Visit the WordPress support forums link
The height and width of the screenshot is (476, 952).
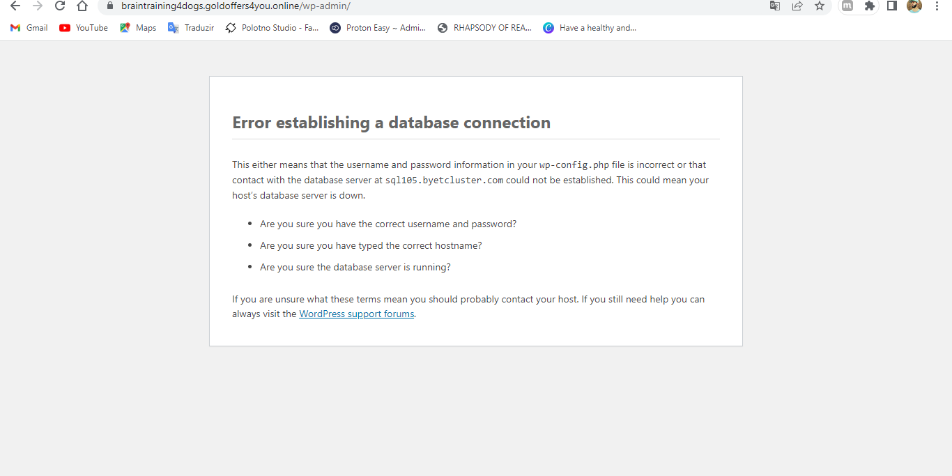point(356,314)
